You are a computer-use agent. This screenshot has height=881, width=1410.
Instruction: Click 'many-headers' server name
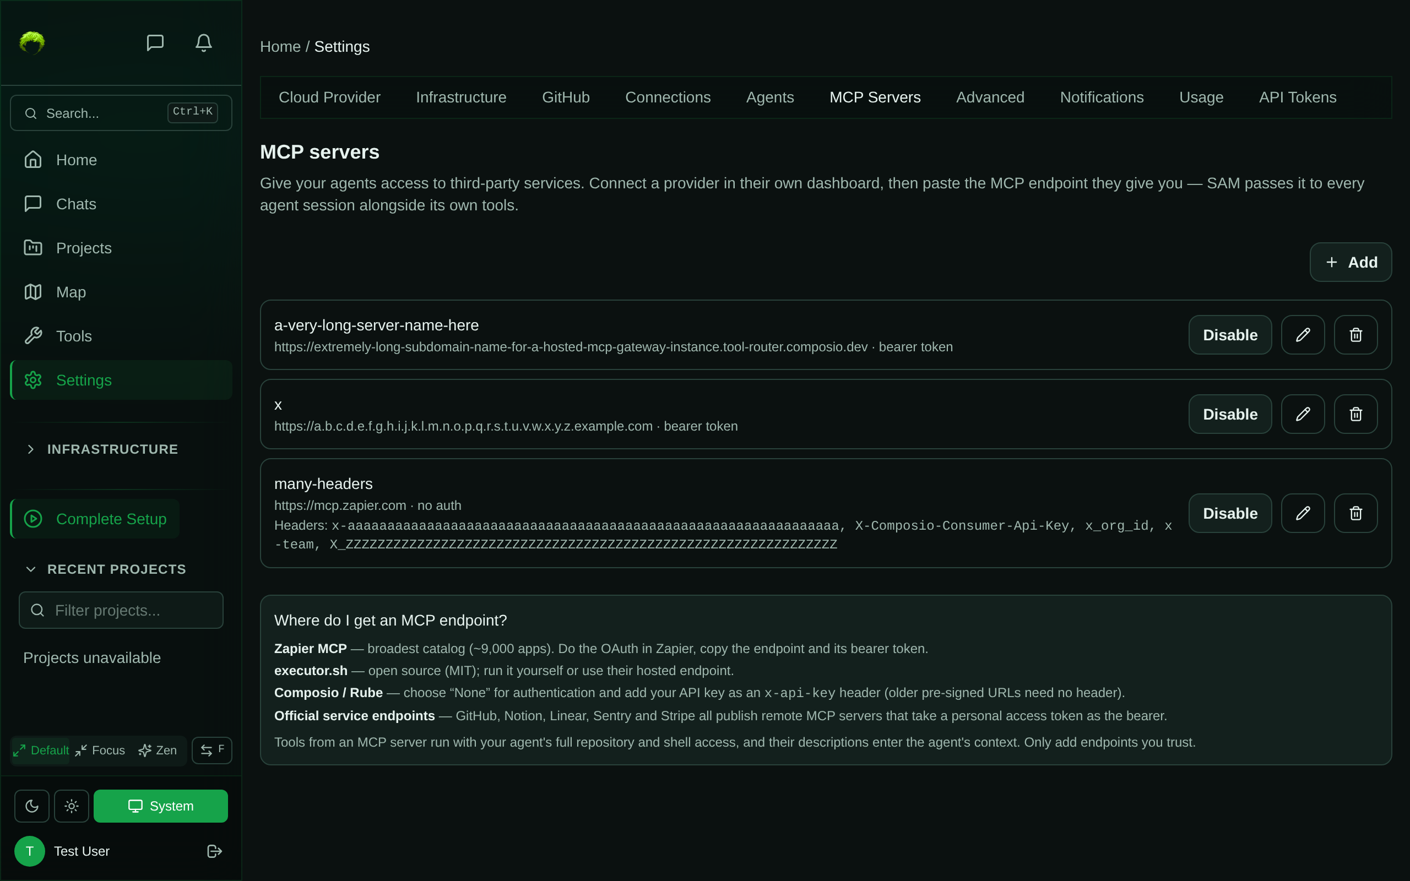tap(323, 483)
